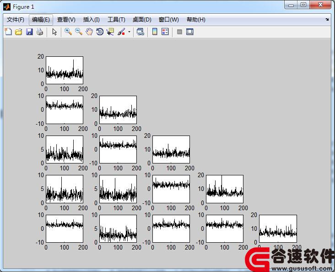The width and height of the screenshot is (335, 272).
Task: Select the first subplot in row three
Action: tap(65, 149)
